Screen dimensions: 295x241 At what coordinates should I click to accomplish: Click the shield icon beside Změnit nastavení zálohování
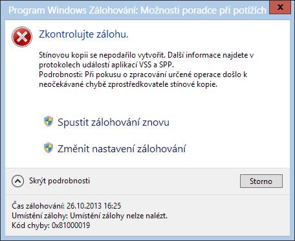coord(49,148)
